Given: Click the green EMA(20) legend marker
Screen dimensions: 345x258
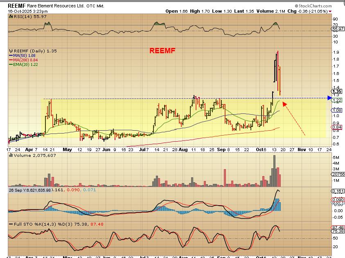Looking at the screenshot, I should (11, 64).
